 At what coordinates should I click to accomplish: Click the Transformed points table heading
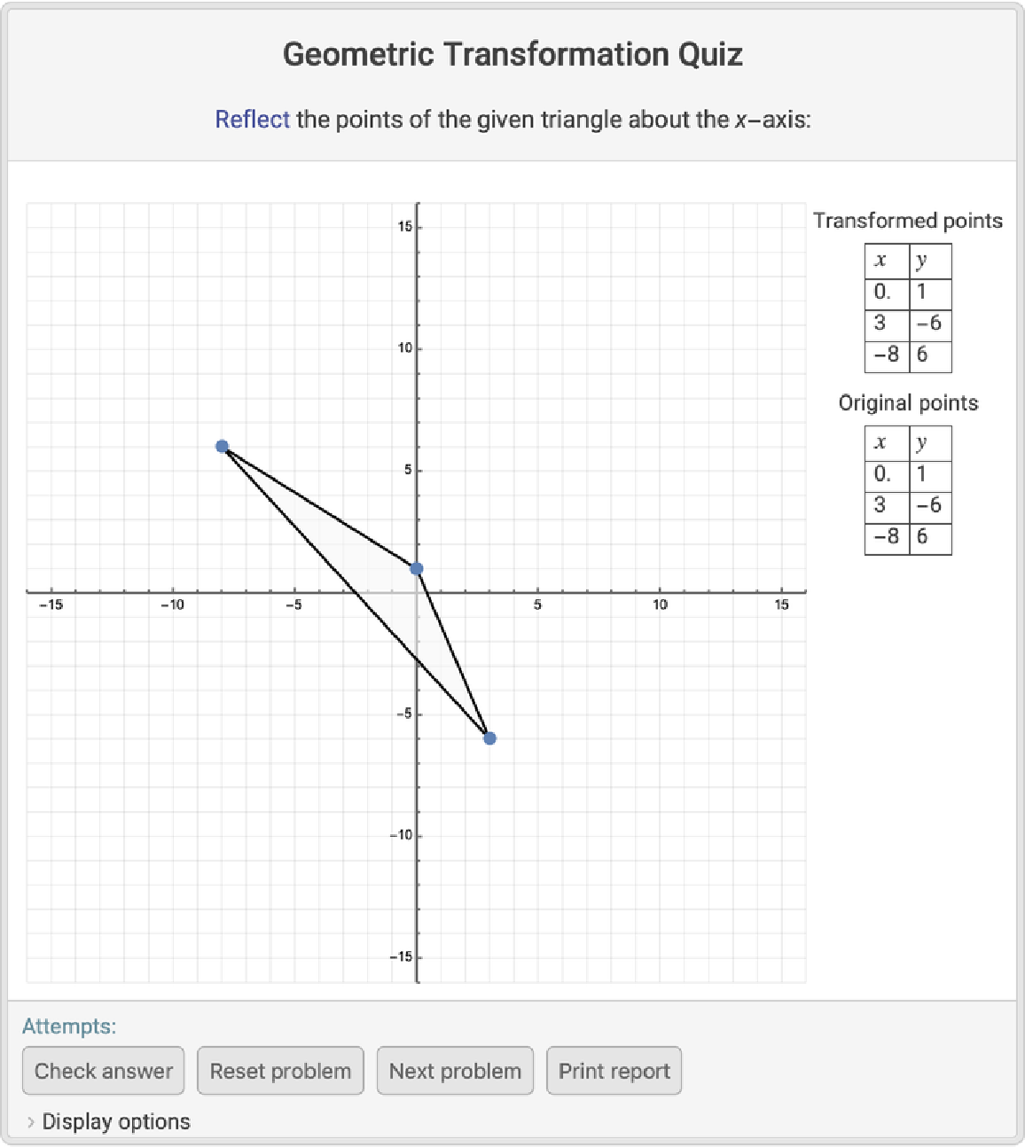(908, 221)
